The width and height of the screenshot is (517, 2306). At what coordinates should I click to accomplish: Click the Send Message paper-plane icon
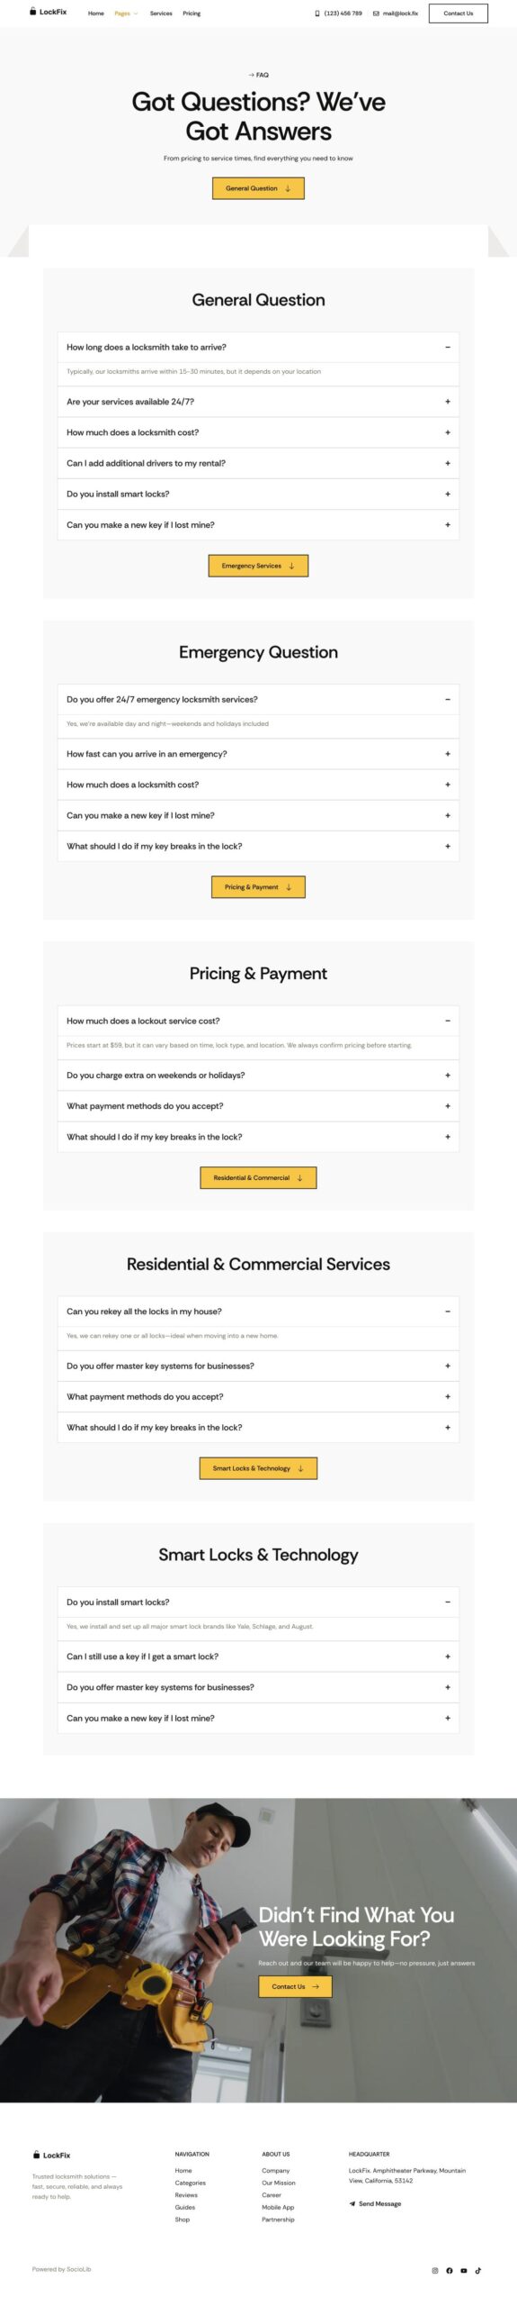pos(352,2204)
